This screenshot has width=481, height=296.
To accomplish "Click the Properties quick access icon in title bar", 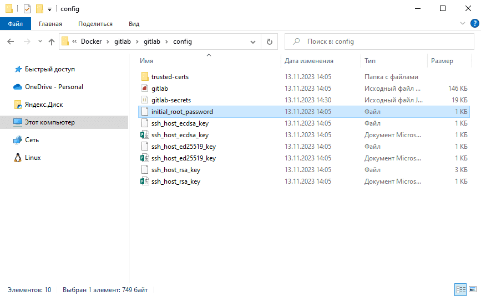I will [x=27, y=9].
